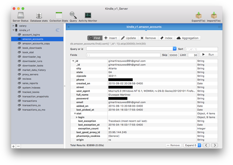Click the sales_reports collection icon
The image size is (233, 165).
click(19, 83)
